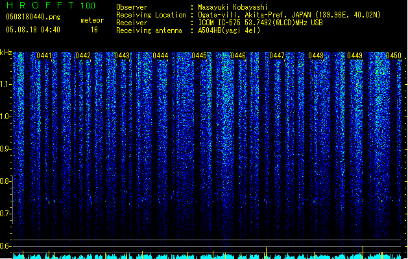
Task: Select the file name 0508180440.png
Action: tap(33, 17)
